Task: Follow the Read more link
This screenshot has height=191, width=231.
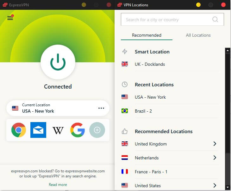Action: click(58, 185)
